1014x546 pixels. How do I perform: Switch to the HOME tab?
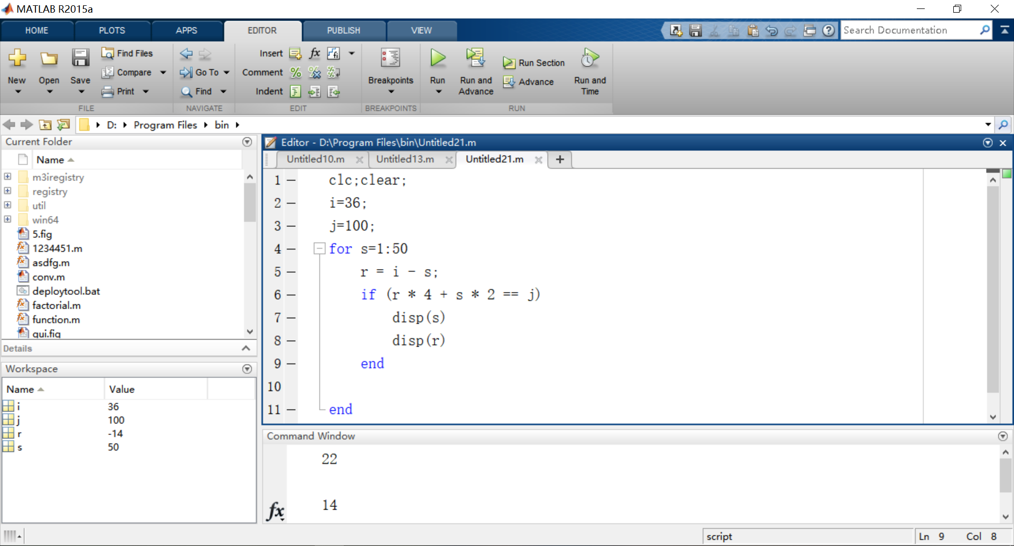[37, 31]
